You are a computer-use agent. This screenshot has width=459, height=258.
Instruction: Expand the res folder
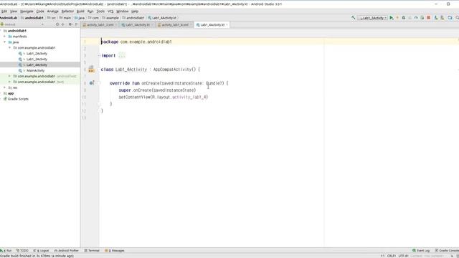point(4,87)
